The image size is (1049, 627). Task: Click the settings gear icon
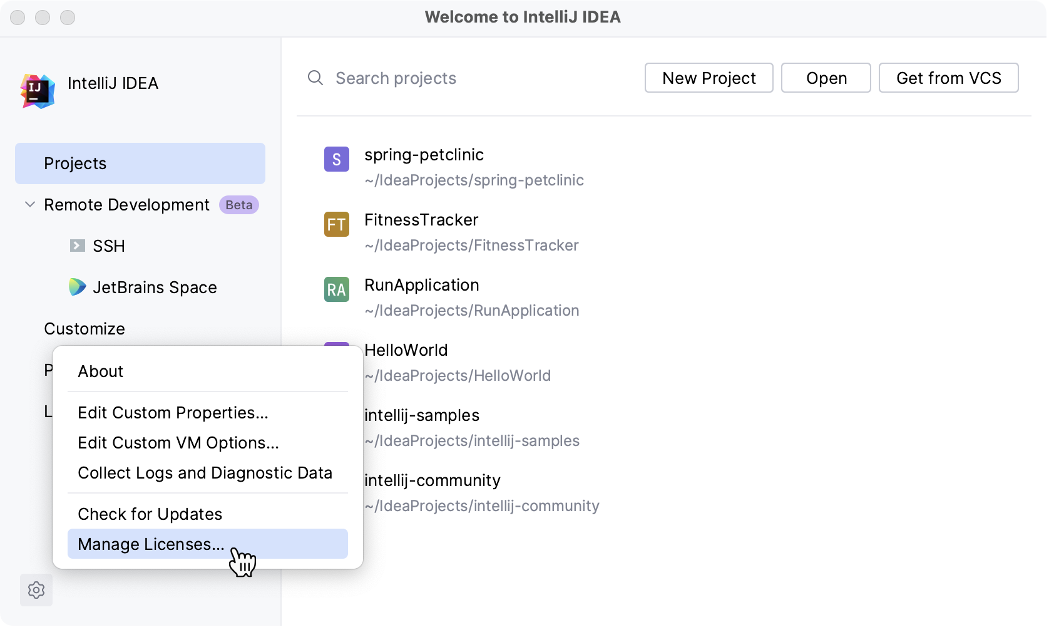(36, 590)
